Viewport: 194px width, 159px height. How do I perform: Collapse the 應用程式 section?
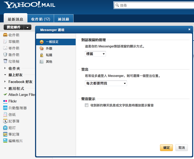[5, 88]
